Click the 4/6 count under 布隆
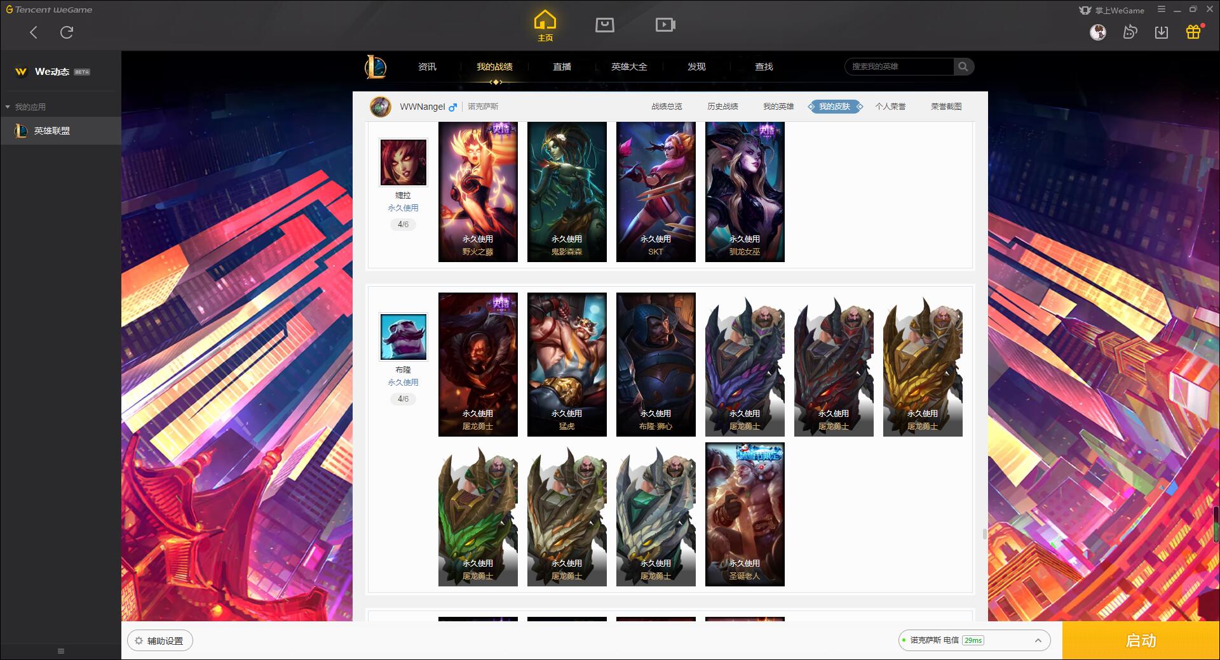 [403, 399]
